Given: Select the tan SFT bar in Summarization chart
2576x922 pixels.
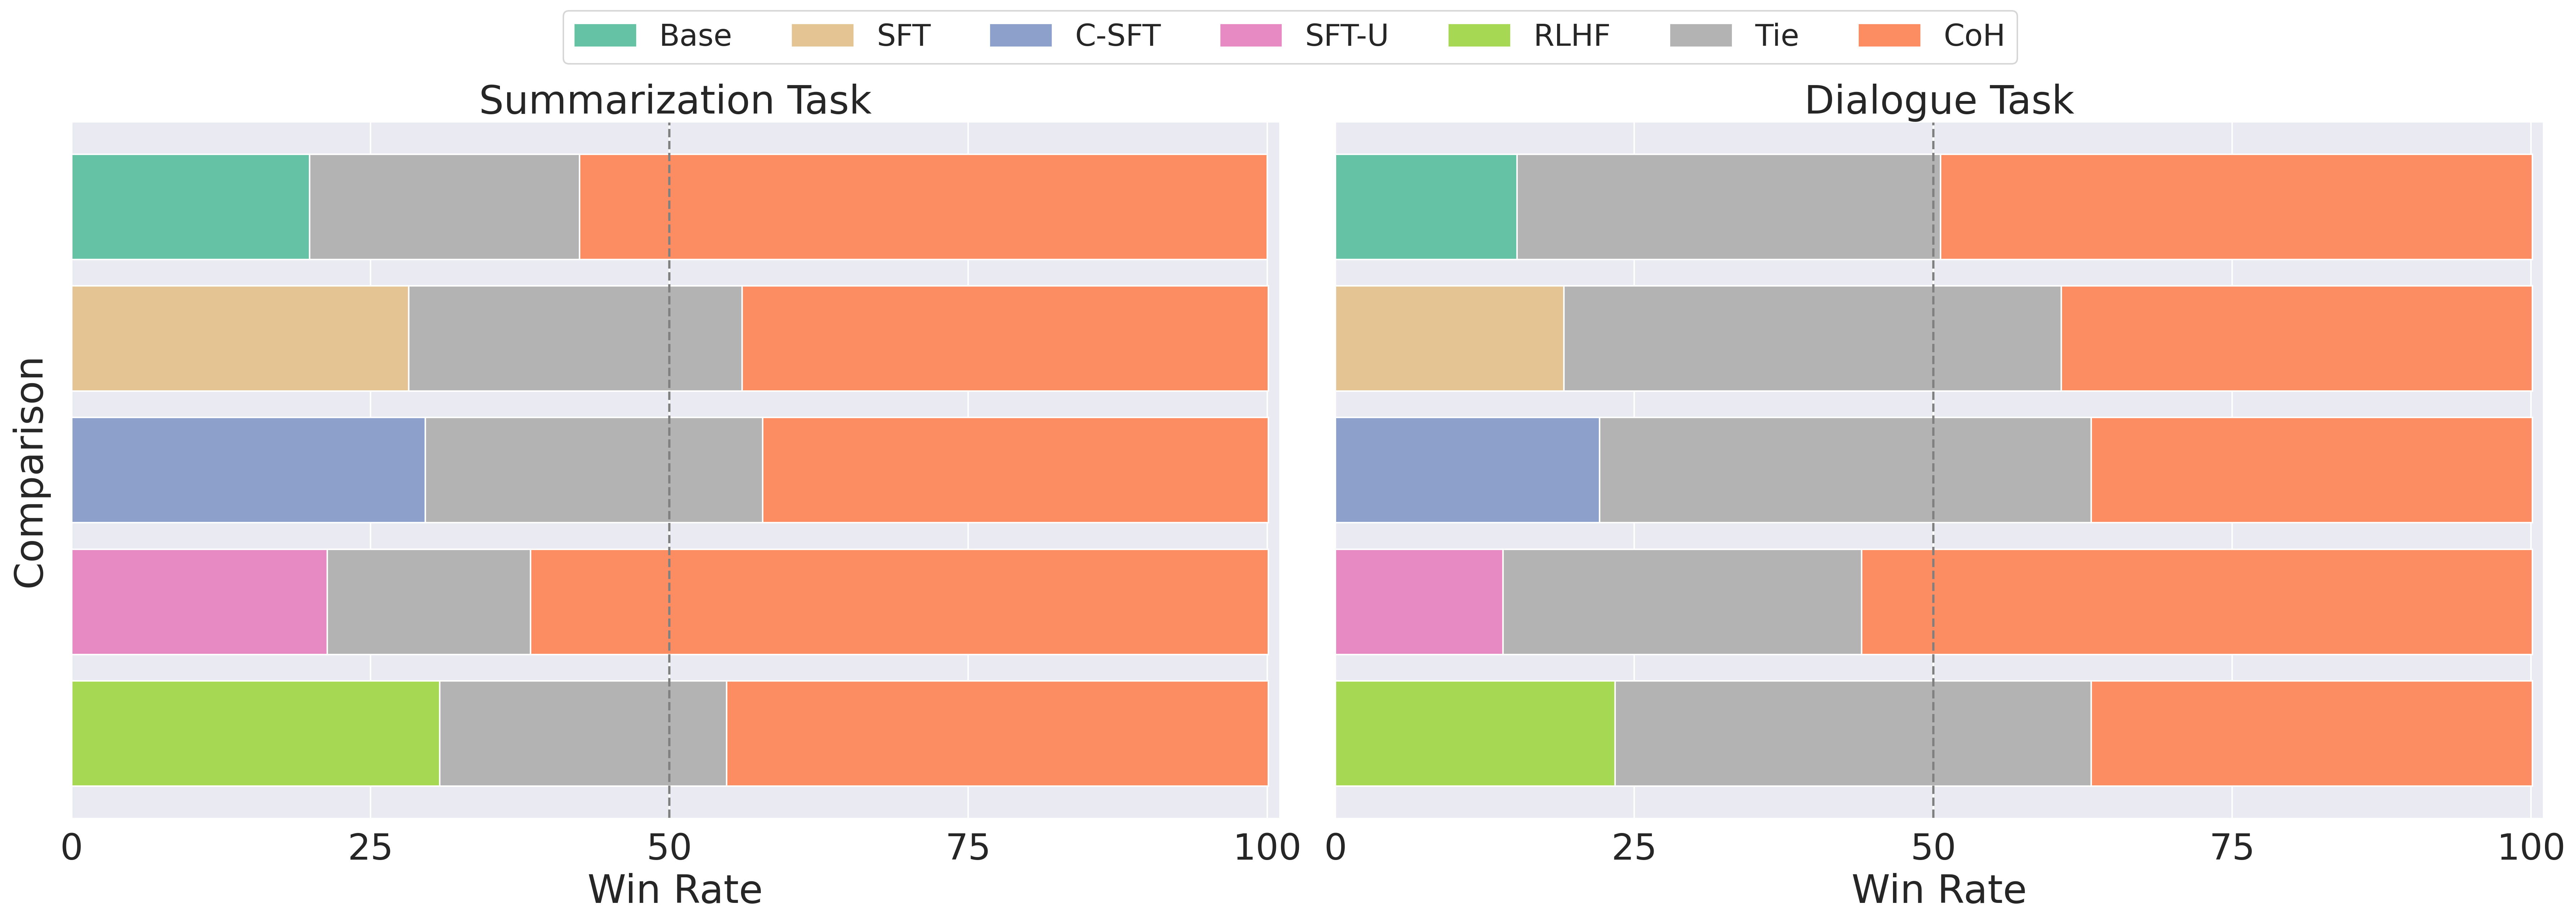Looking at the screenshot, I should tap(240, 338).
